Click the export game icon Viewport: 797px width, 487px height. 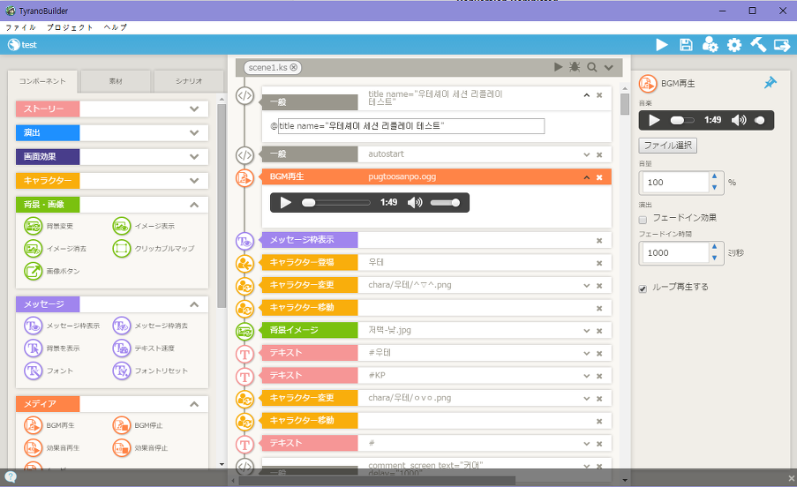coord(782,45)
